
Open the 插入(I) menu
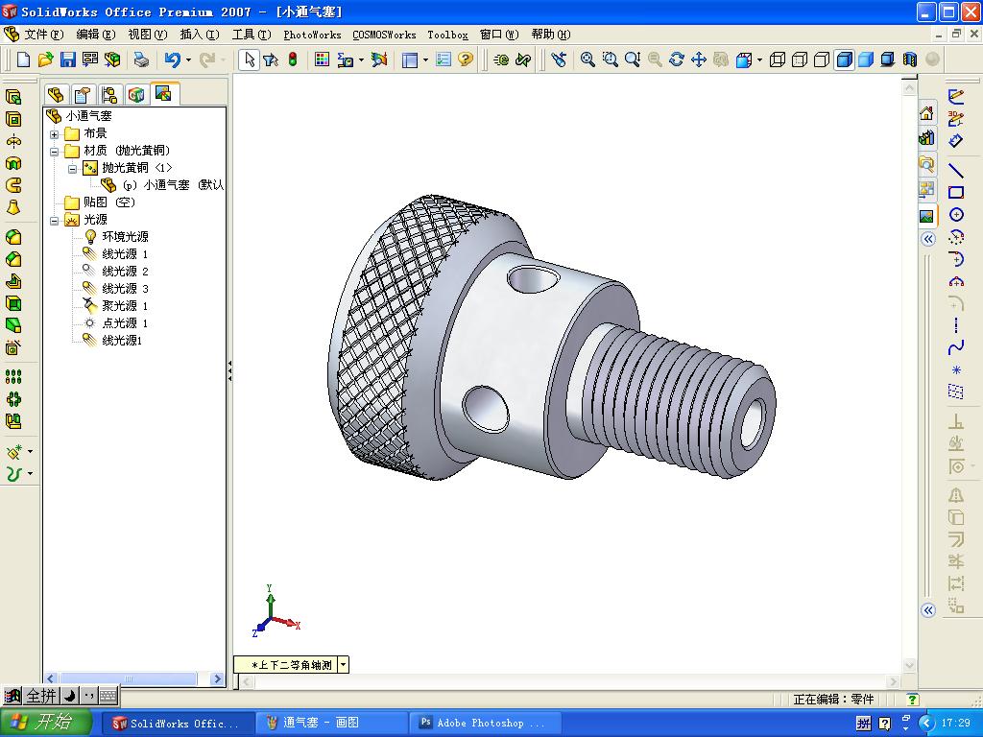(x=200, y=35)
